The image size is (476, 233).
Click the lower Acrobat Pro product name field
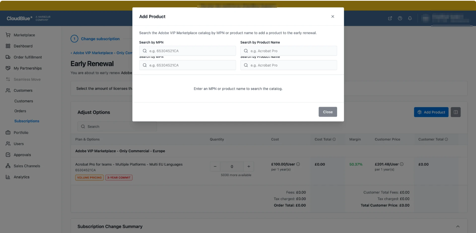coord(288,65)
